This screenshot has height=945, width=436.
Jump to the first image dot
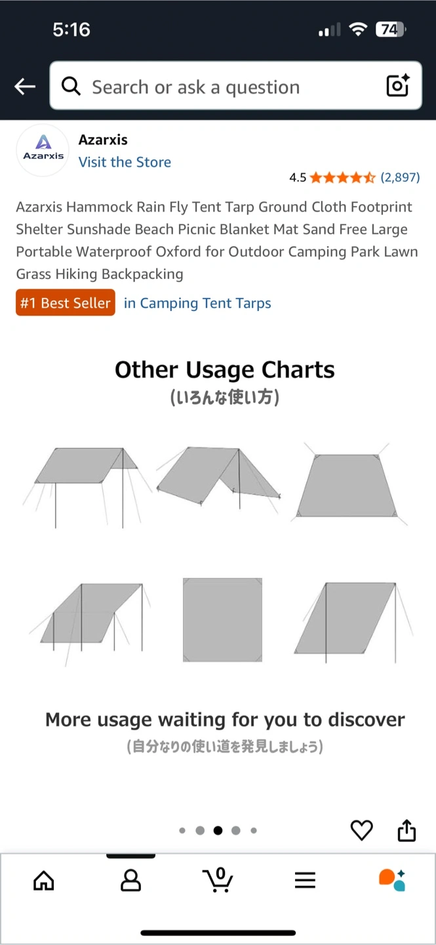182,830
